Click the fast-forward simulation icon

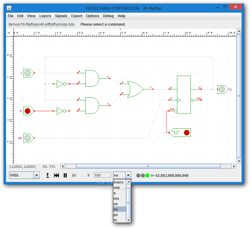[x=75, y=175]
